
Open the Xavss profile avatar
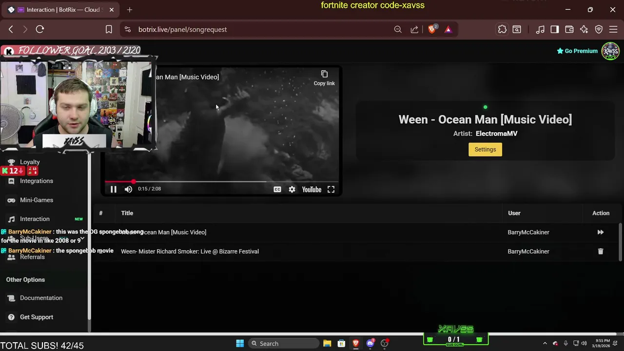610,51
